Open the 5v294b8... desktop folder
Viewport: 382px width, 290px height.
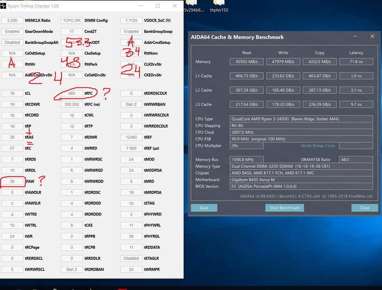tap(194, 6)
